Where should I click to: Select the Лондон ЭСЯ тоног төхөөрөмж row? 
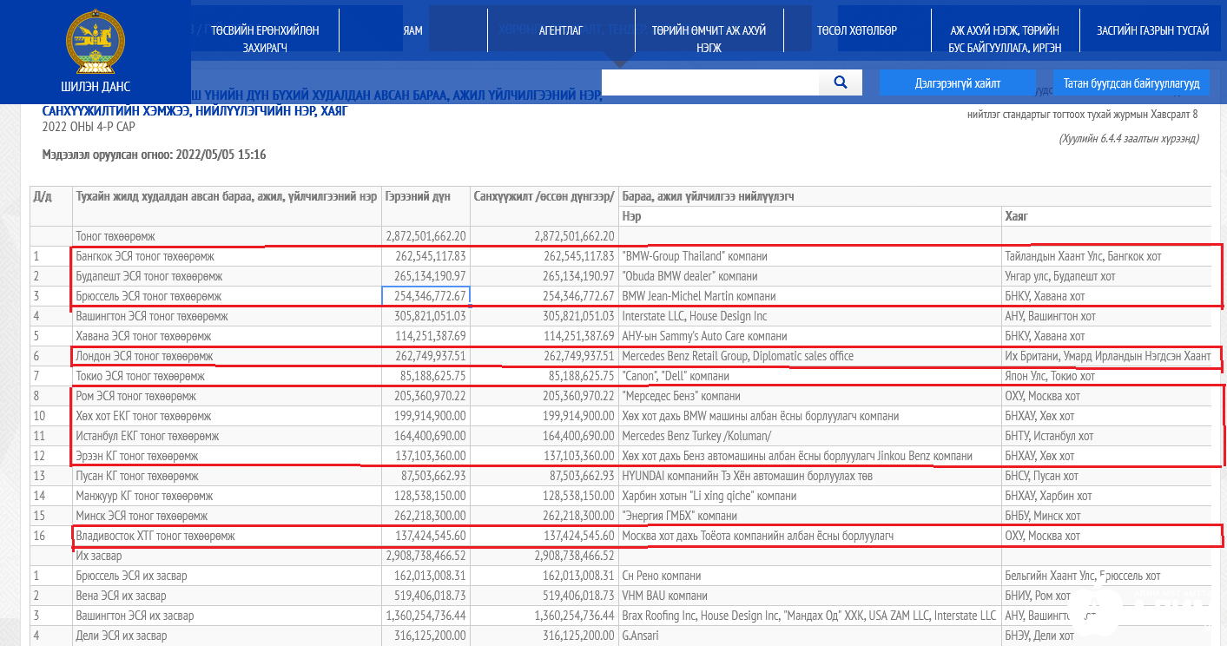144,356
